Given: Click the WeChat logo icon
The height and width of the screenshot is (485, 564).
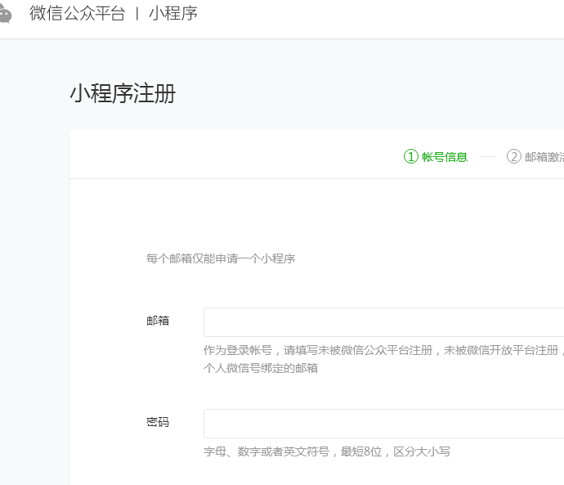Looking at the screenshot, I should (x=6, y=14).
